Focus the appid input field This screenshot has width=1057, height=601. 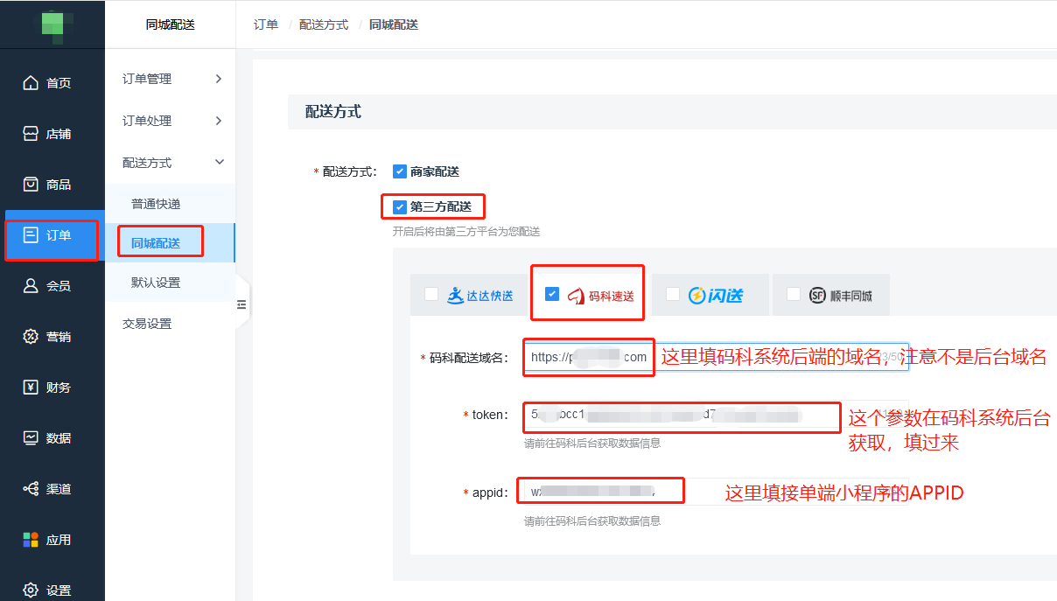(716, 493)
